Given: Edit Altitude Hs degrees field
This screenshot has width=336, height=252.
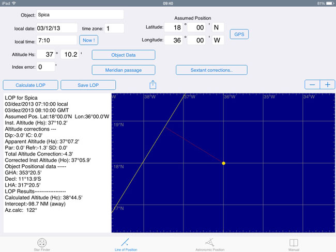Looking at the screenshot, I should tap(45, 54).
